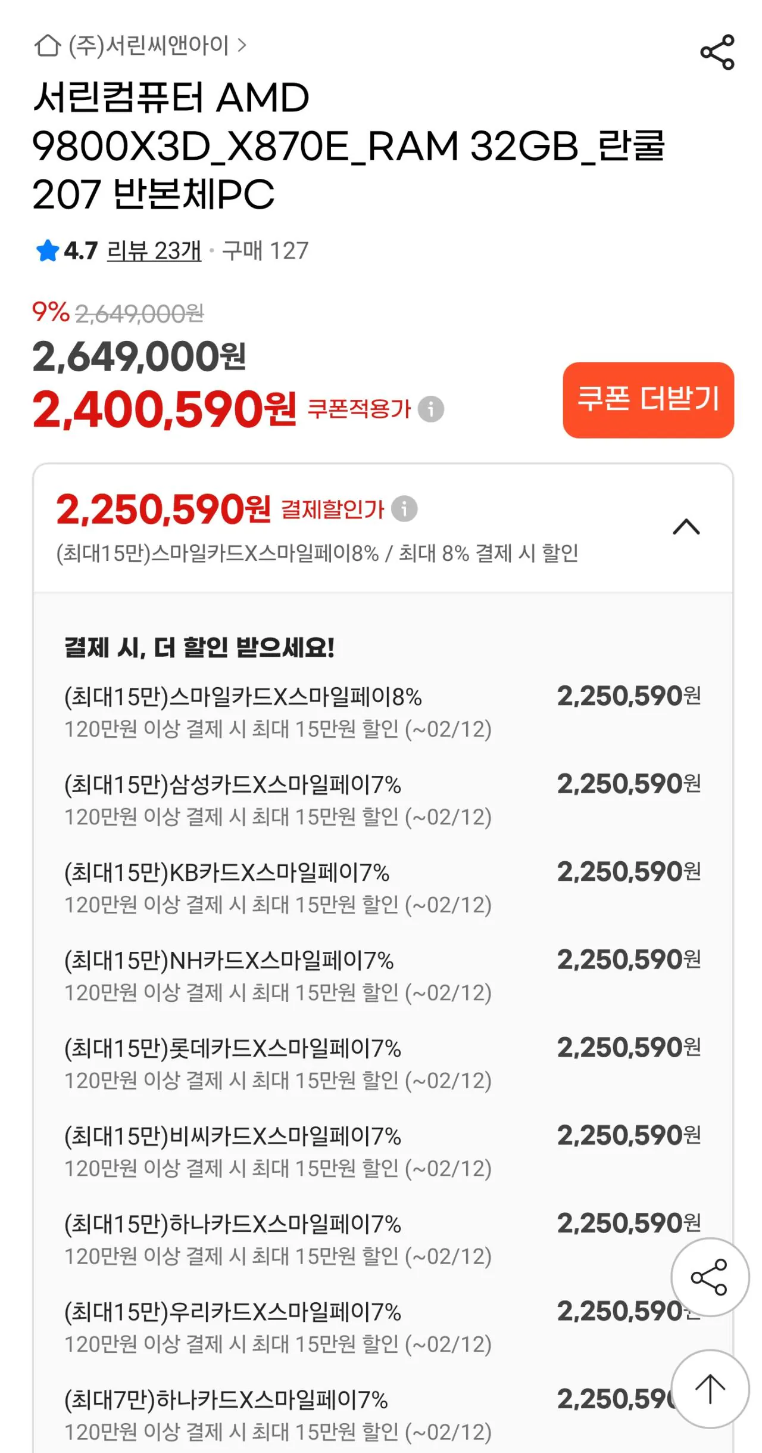Tap the share icon at top right
Screen dimensions: 762x1453
[717, 52]
